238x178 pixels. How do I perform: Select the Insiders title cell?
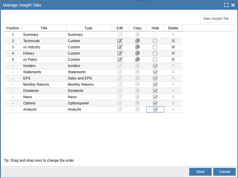pos(44,66)
